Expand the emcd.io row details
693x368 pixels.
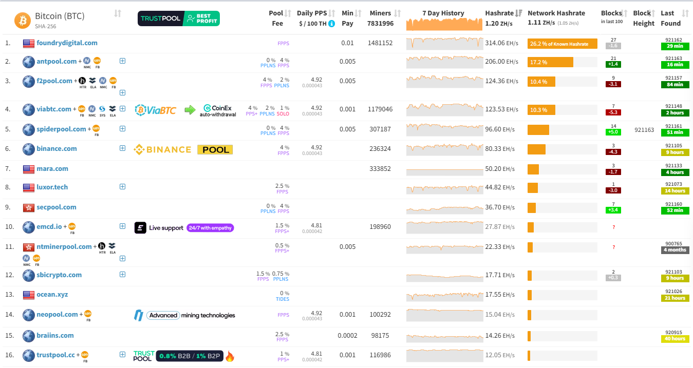click(x=122, y=226)
